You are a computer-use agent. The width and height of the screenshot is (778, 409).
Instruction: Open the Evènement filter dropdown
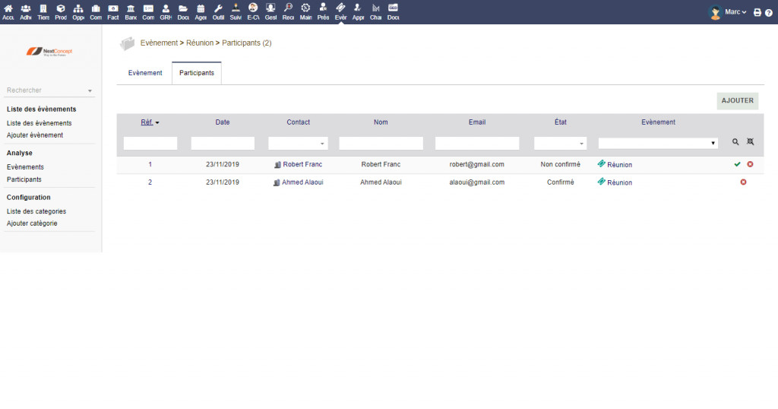[x=658, y=143]
